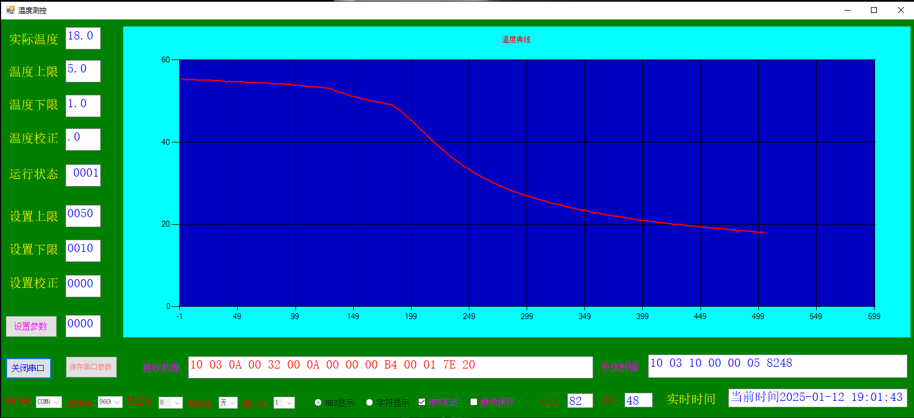Click the 设置下限 label
Viewport: 914px width, 418px height.
tap(34, 250)
